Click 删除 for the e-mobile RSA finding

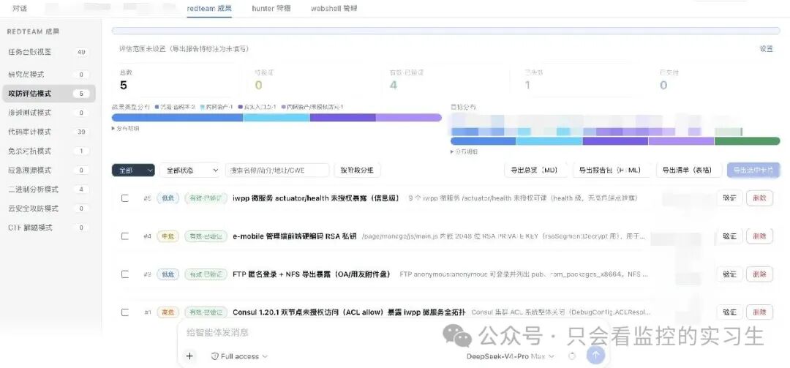pyautogui.click(x=760, y=236)
